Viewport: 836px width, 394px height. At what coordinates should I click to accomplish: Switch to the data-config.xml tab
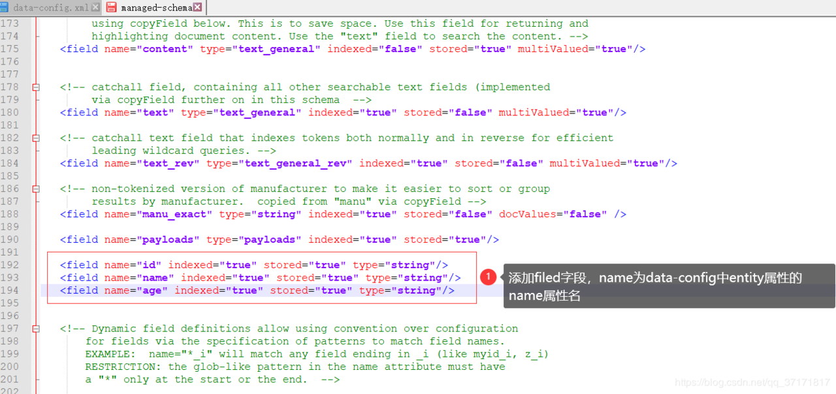pos(51,8)
